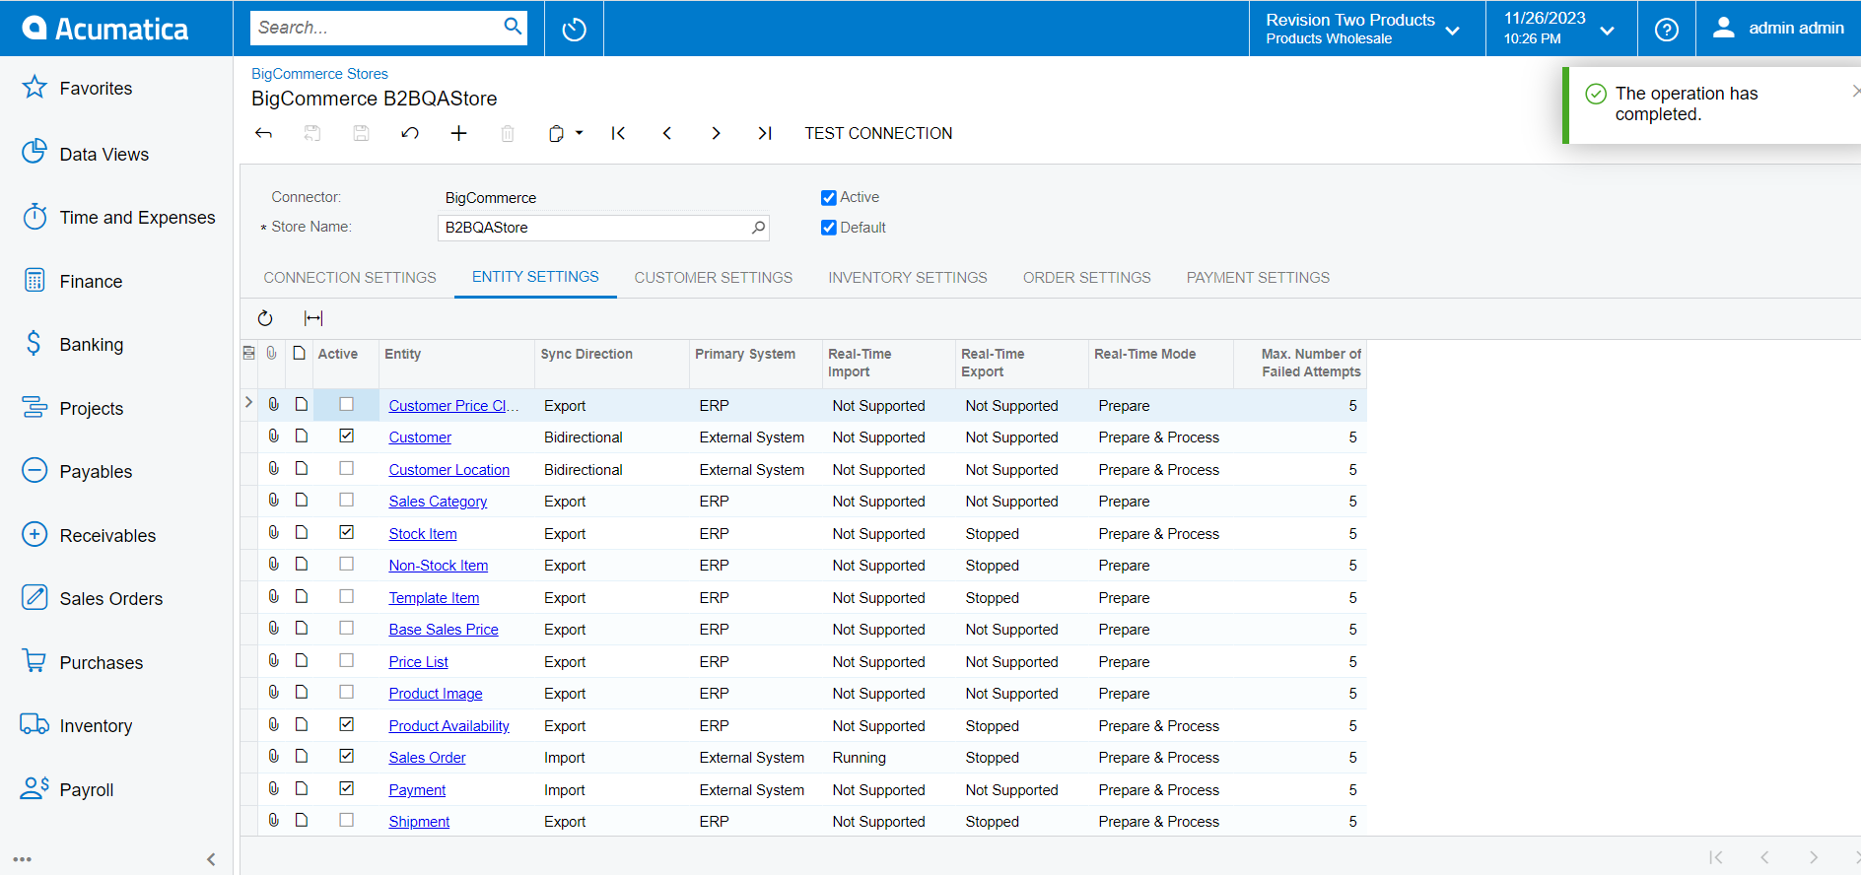Click the Acumatica logo
This screenshot has height=875, width=1861.
point(105,29)
